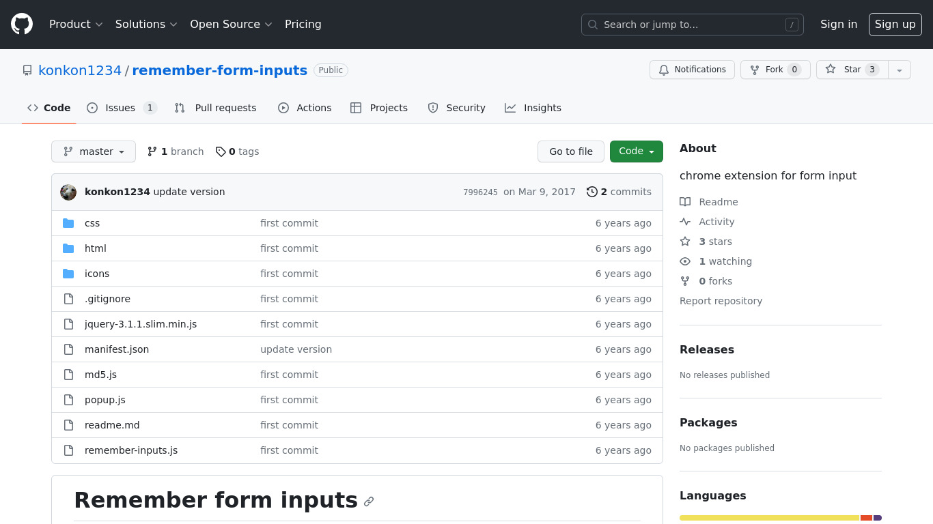The image size is (933, 524).
Task: Click the Notifications bell button
Action: click(692, 70)
